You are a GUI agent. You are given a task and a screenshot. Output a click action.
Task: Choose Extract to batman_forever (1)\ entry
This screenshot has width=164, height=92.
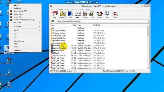(x=25, y=20)
